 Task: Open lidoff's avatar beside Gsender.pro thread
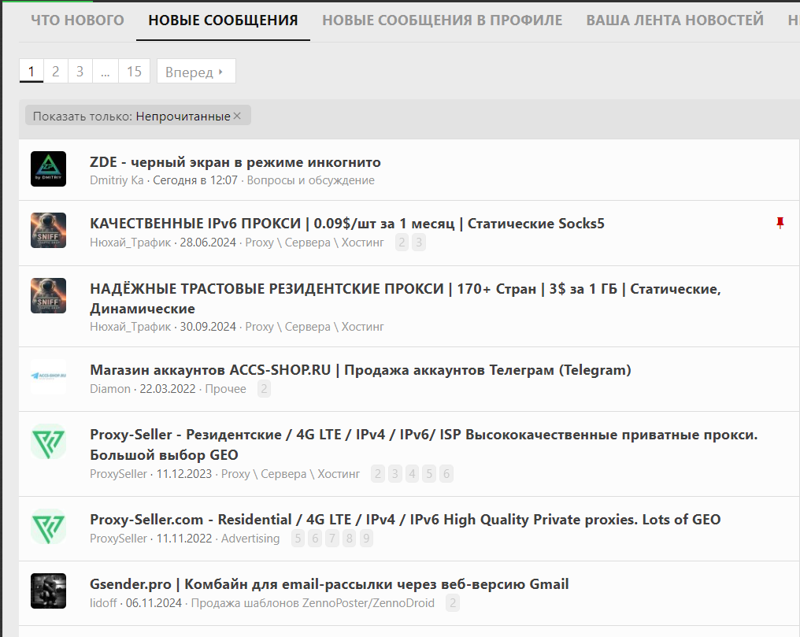(x=48, y=591)
